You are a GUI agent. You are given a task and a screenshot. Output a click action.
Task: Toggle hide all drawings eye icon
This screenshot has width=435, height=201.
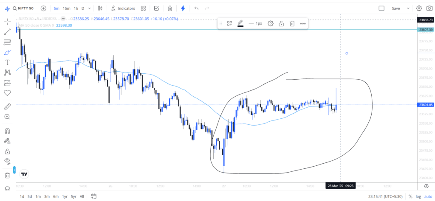click(8, 162)
